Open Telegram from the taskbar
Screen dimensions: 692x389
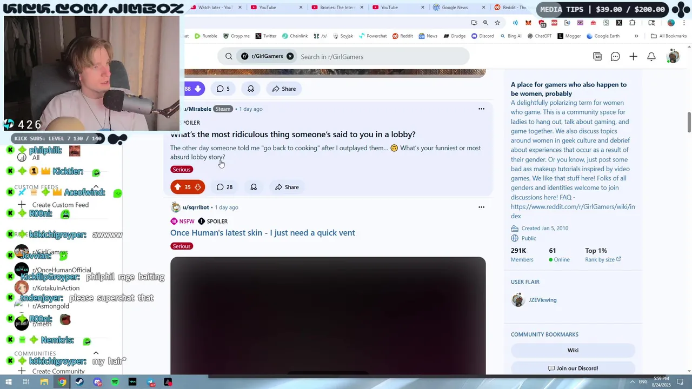point(151,382)
